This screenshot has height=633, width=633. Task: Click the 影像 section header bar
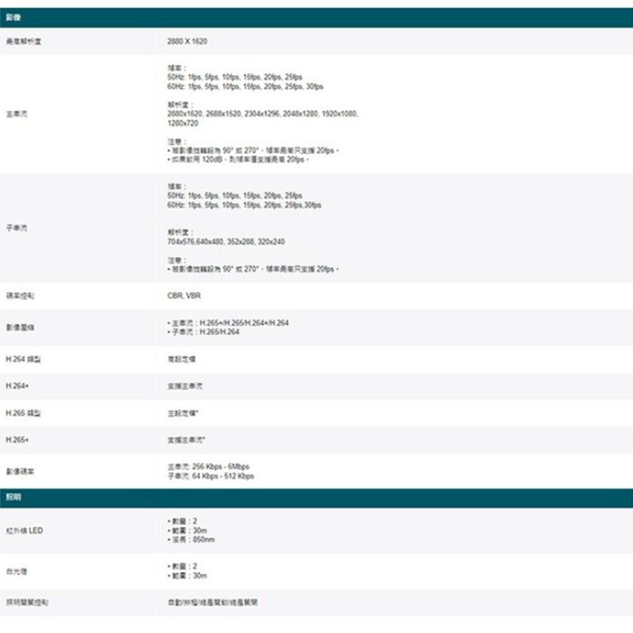pos(316,17)
